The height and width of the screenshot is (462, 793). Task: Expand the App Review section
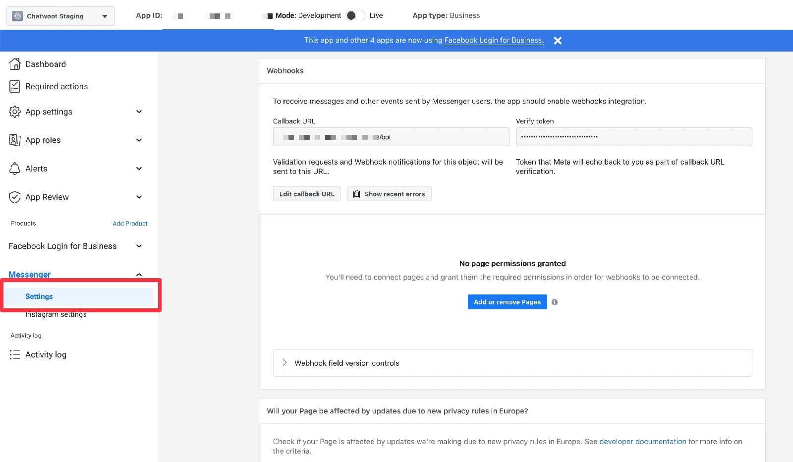click(139, 197)
